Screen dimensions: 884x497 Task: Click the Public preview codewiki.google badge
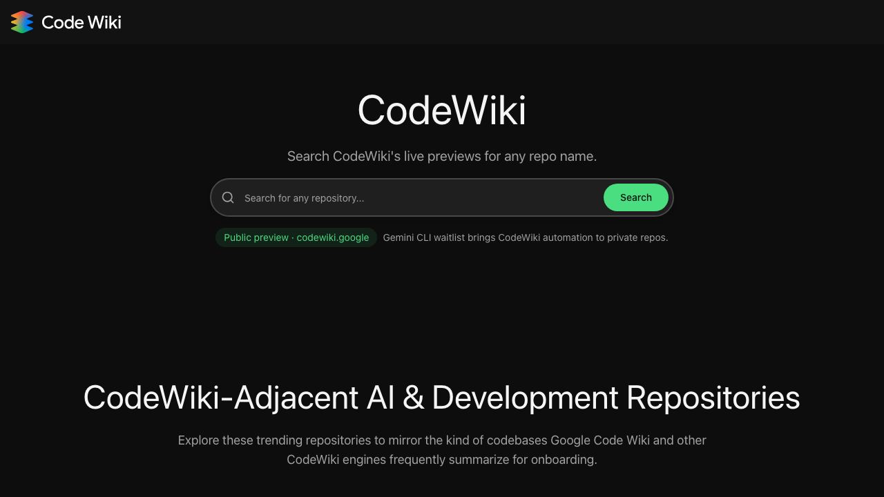point(296,237)
